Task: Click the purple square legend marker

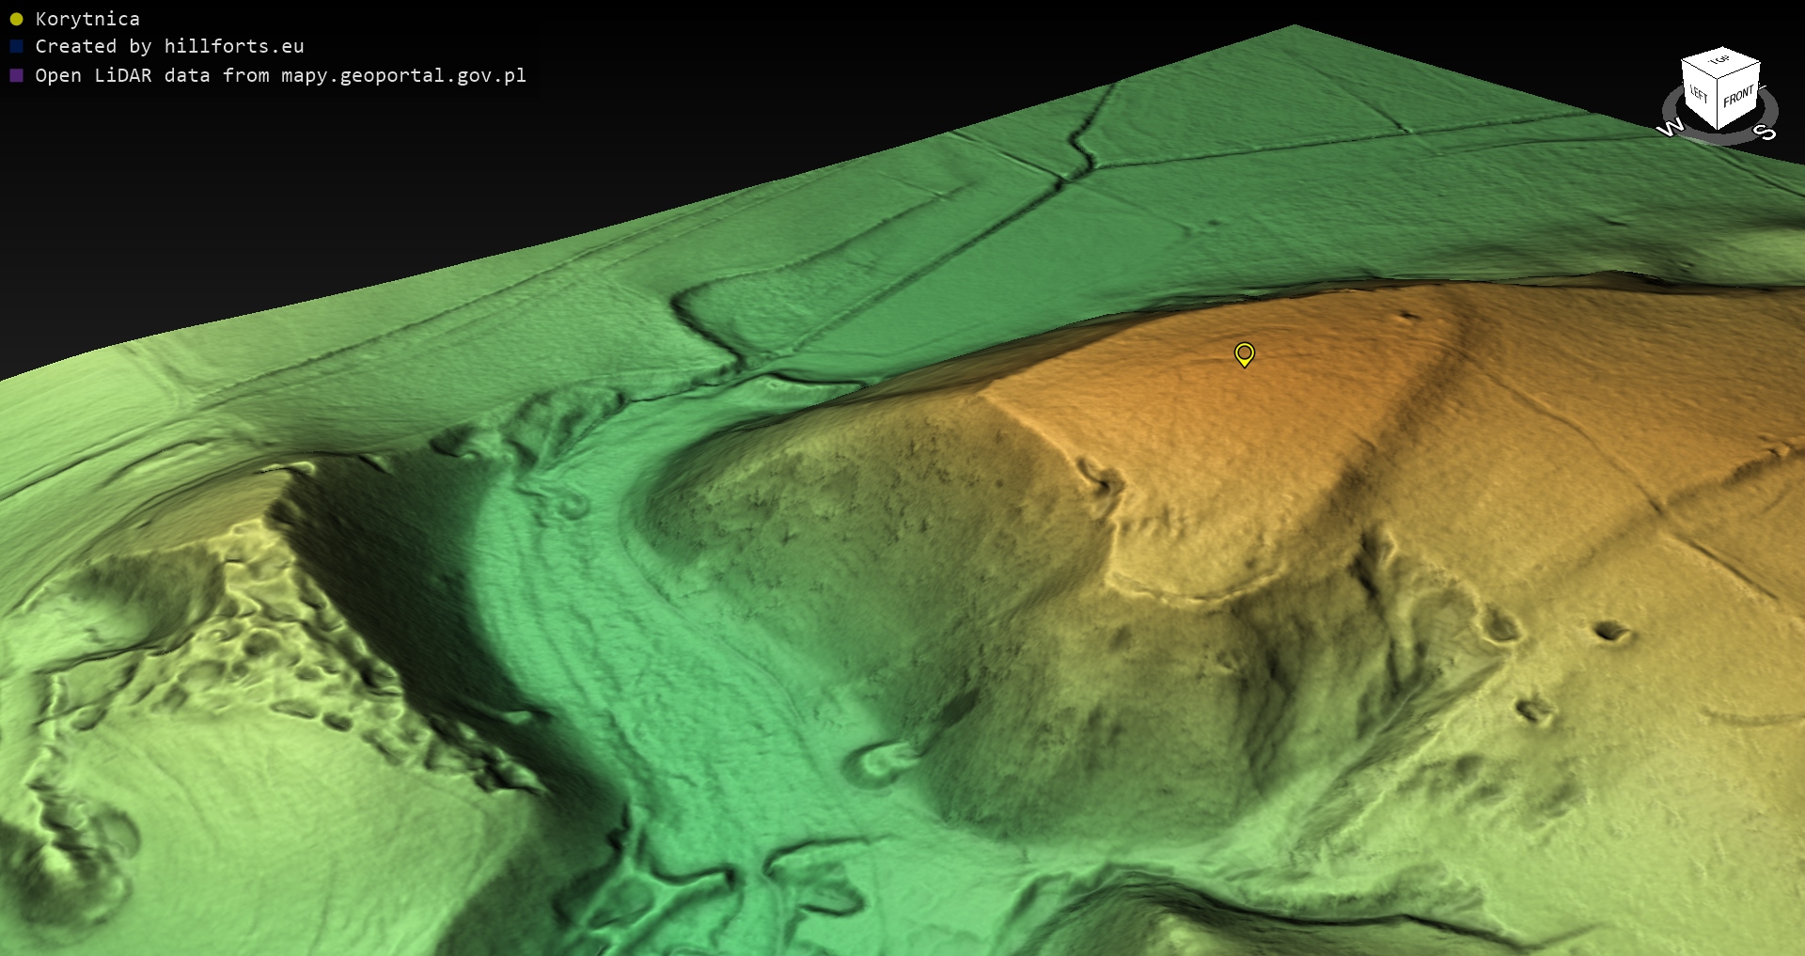Action: 16,75
